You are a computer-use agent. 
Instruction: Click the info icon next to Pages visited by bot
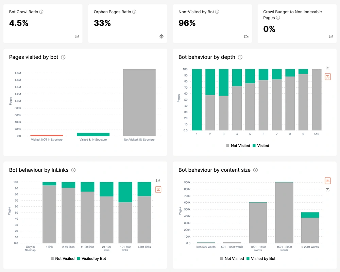[x=63, y=57]
